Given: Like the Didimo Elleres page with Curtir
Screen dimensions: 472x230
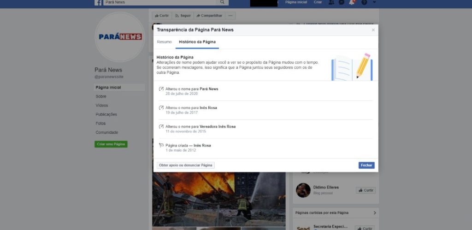Looking at the screenshot, I should coord(366,190).
